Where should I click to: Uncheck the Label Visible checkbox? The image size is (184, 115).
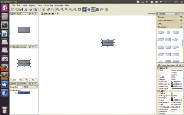point(172,93)
